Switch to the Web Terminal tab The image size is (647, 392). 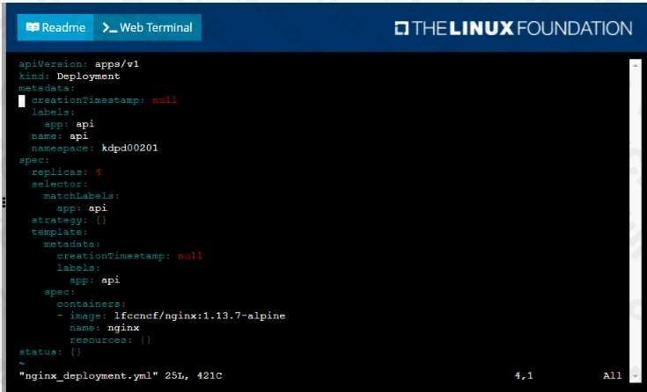[148, 27]
